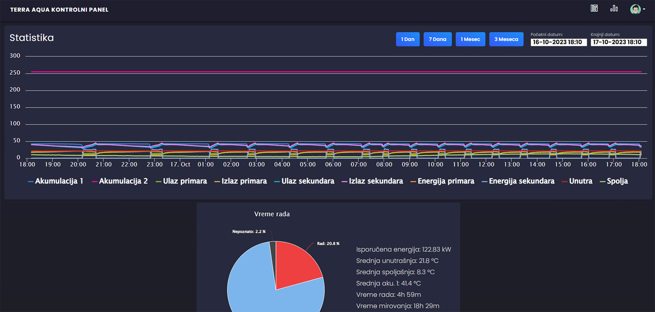Screen dimensions: 655x312
Task: Select the 7 Dana range button
Action: [x=438, y=39]
